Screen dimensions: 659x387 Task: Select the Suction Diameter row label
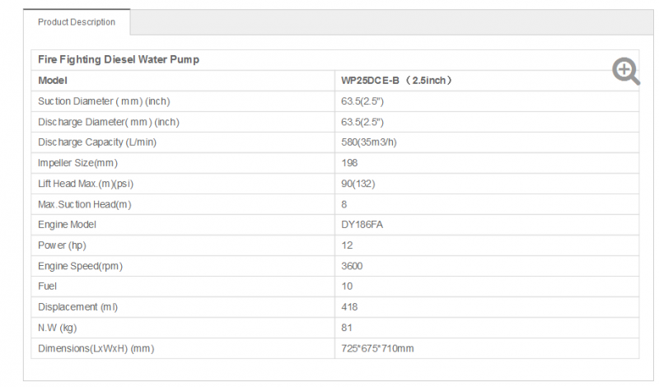pos(104,101)
